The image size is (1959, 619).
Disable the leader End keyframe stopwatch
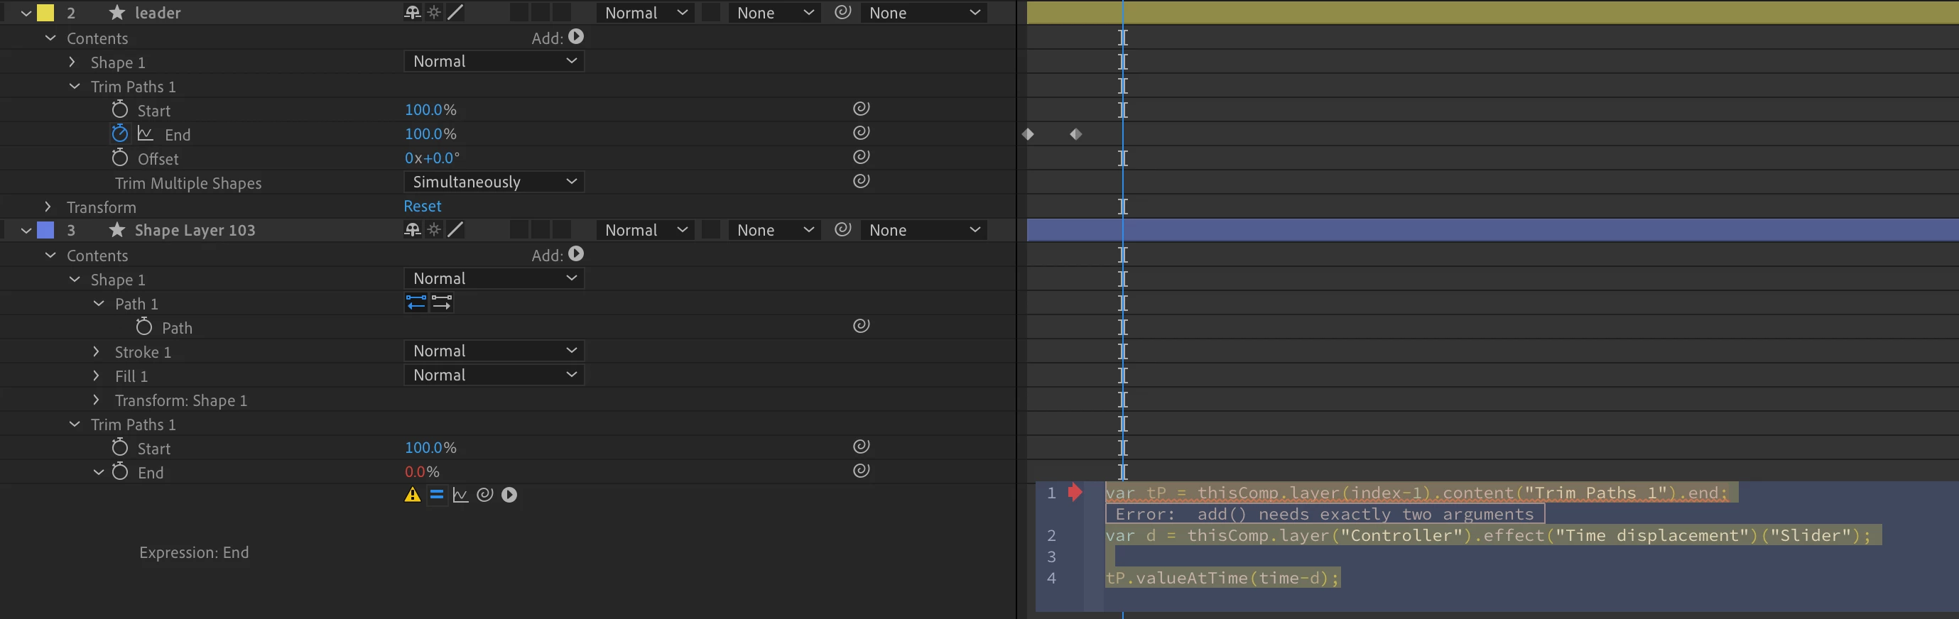119,134
